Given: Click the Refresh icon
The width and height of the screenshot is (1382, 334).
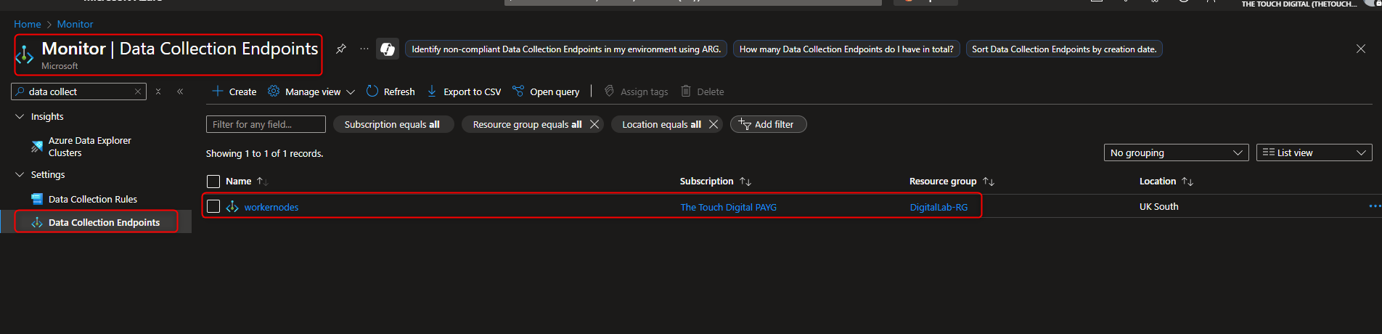Looking at the screenshot, I should click(x=372, y=91).
